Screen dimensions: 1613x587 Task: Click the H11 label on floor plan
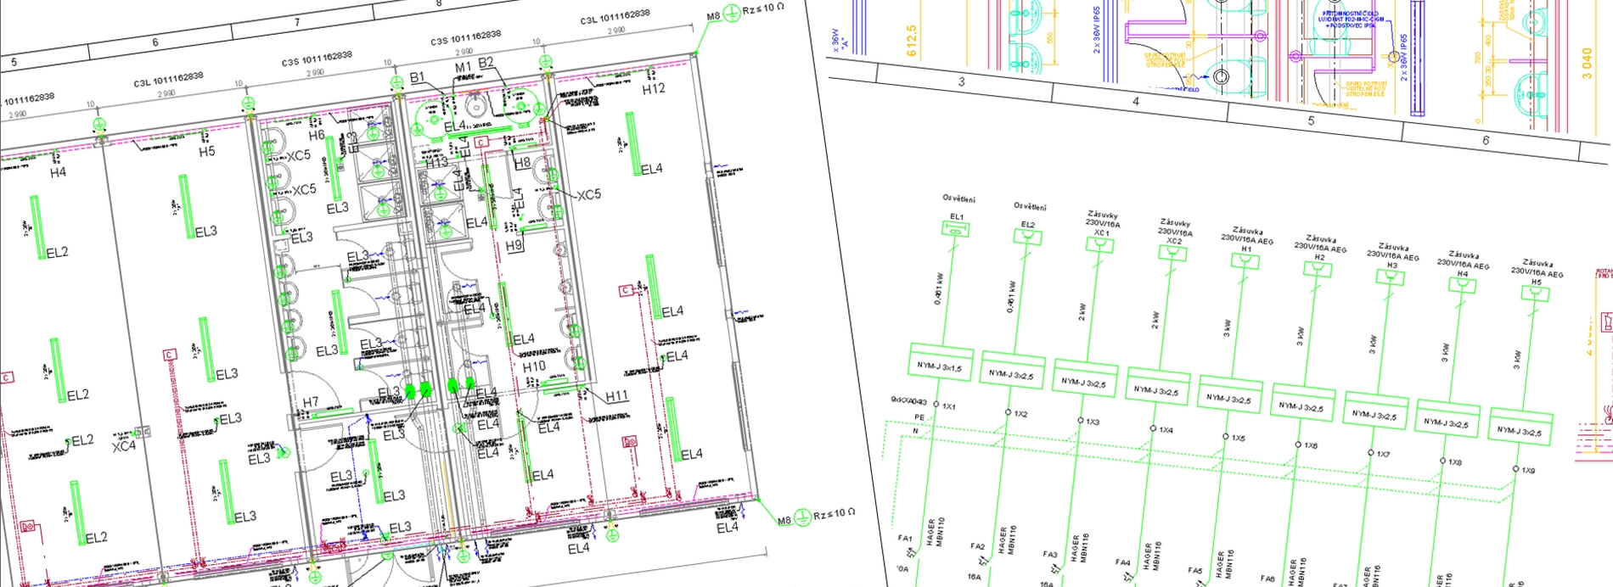pyautogui.click(x=616, y=396)
